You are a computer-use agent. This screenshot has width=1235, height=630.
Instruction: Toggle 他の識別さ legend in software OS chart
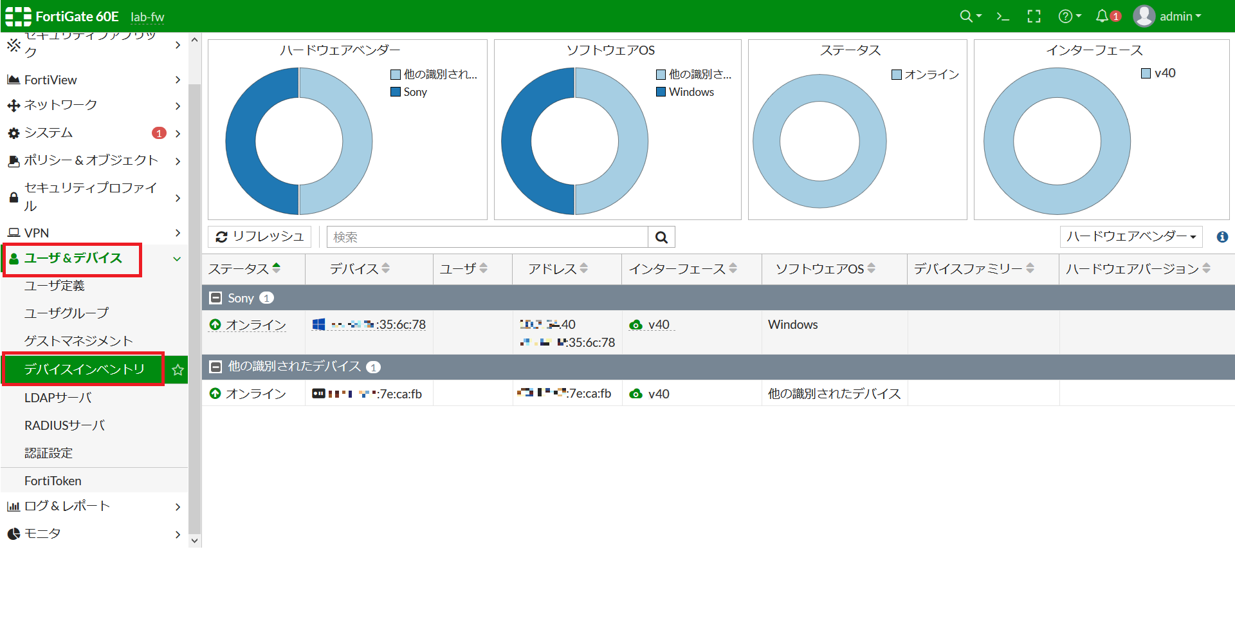tap(694, 74)
